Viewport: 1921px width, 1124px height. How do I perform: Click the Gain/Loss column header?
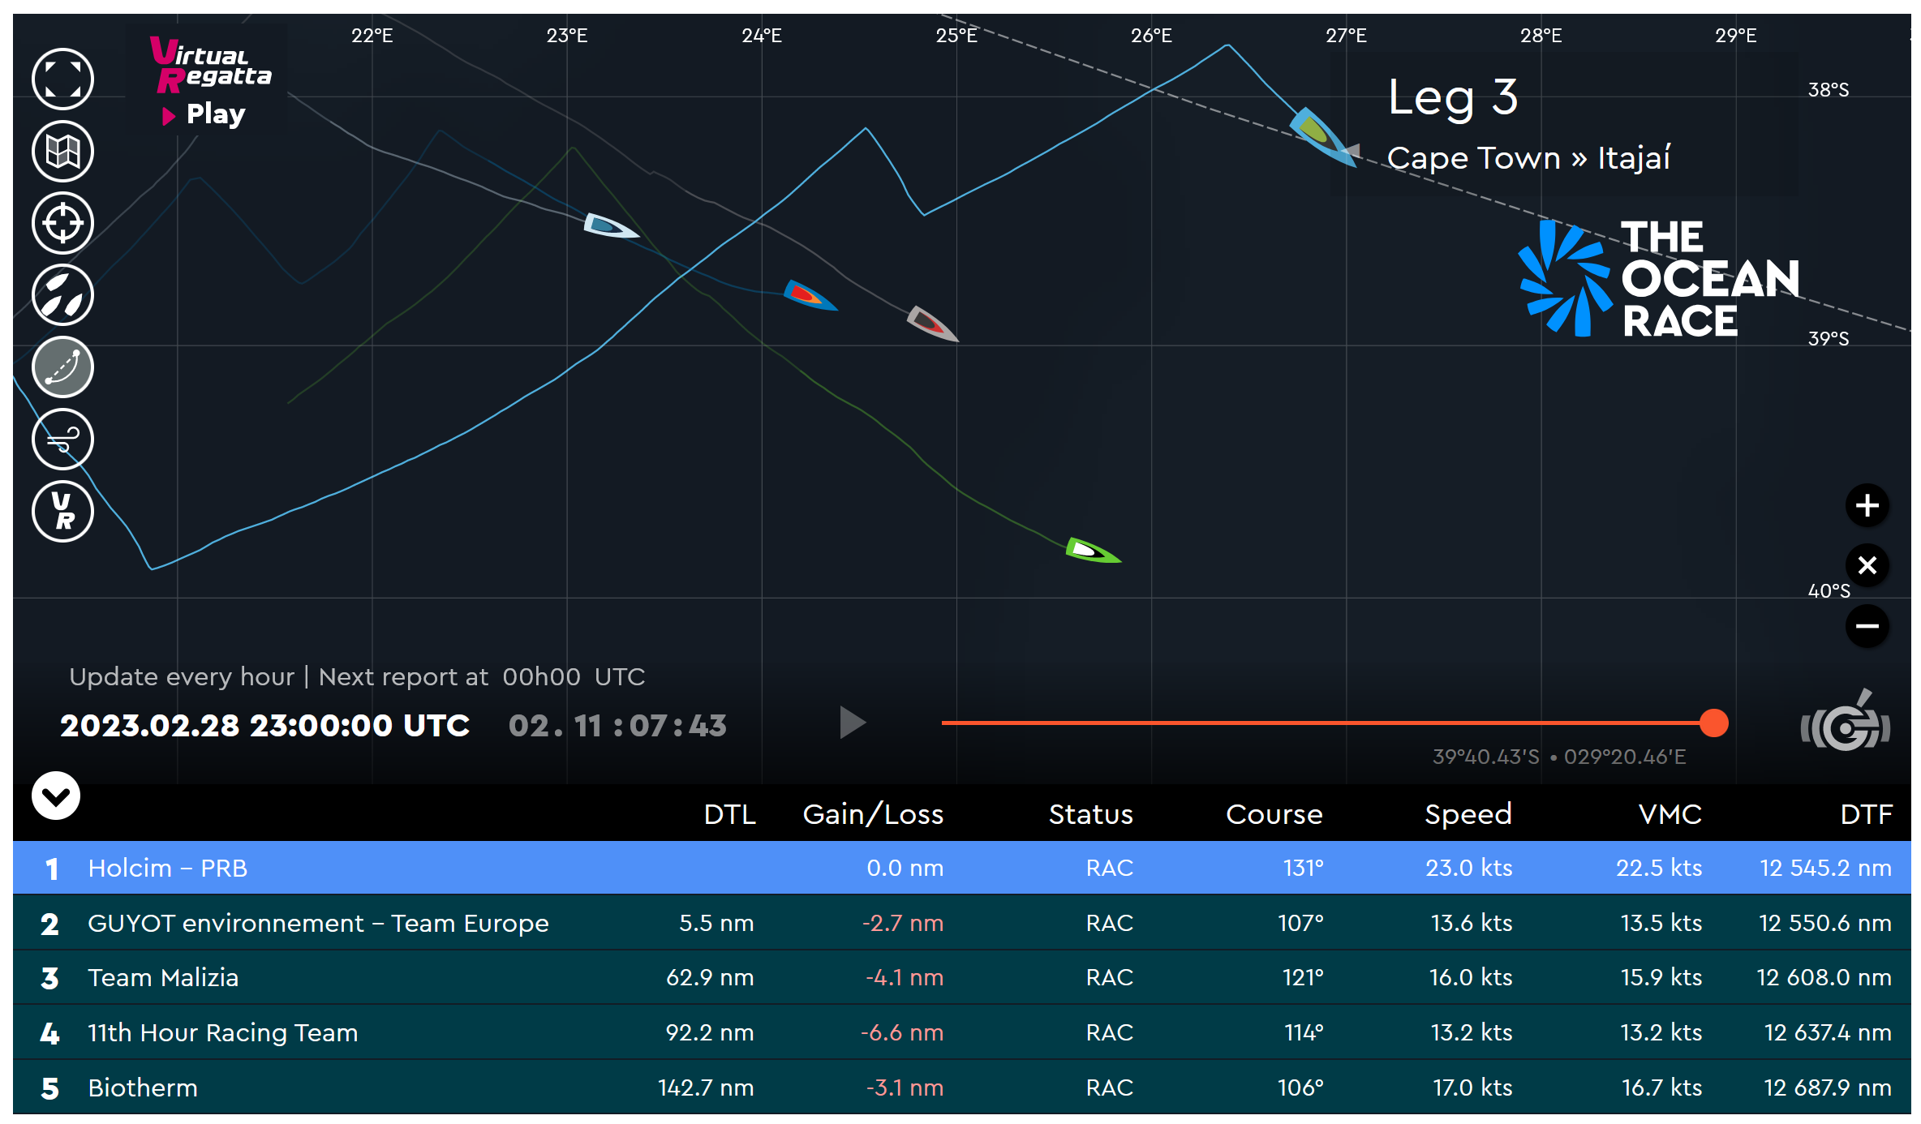coord(873,814)
